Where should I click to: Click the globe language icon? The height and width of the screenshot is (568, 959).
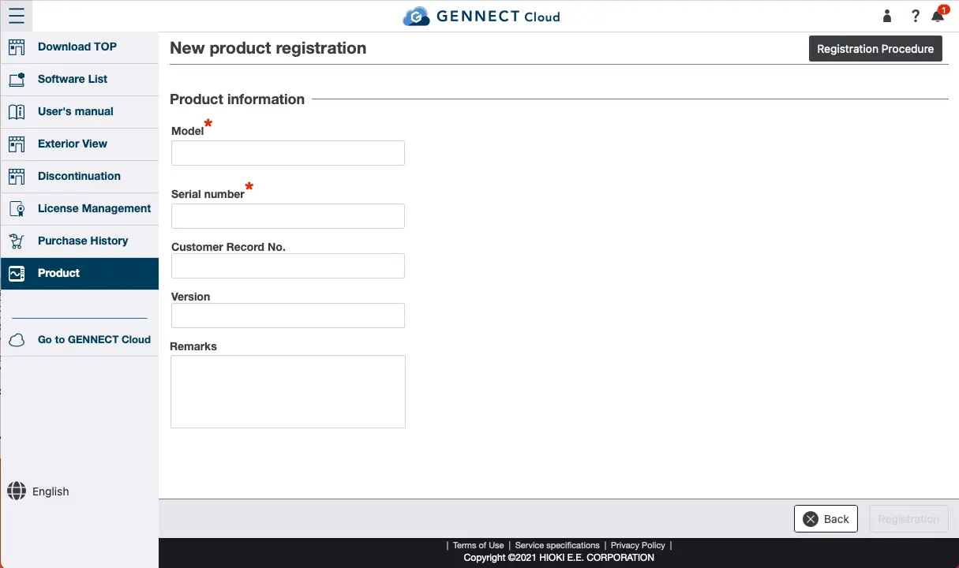click(x=17, y=491)
